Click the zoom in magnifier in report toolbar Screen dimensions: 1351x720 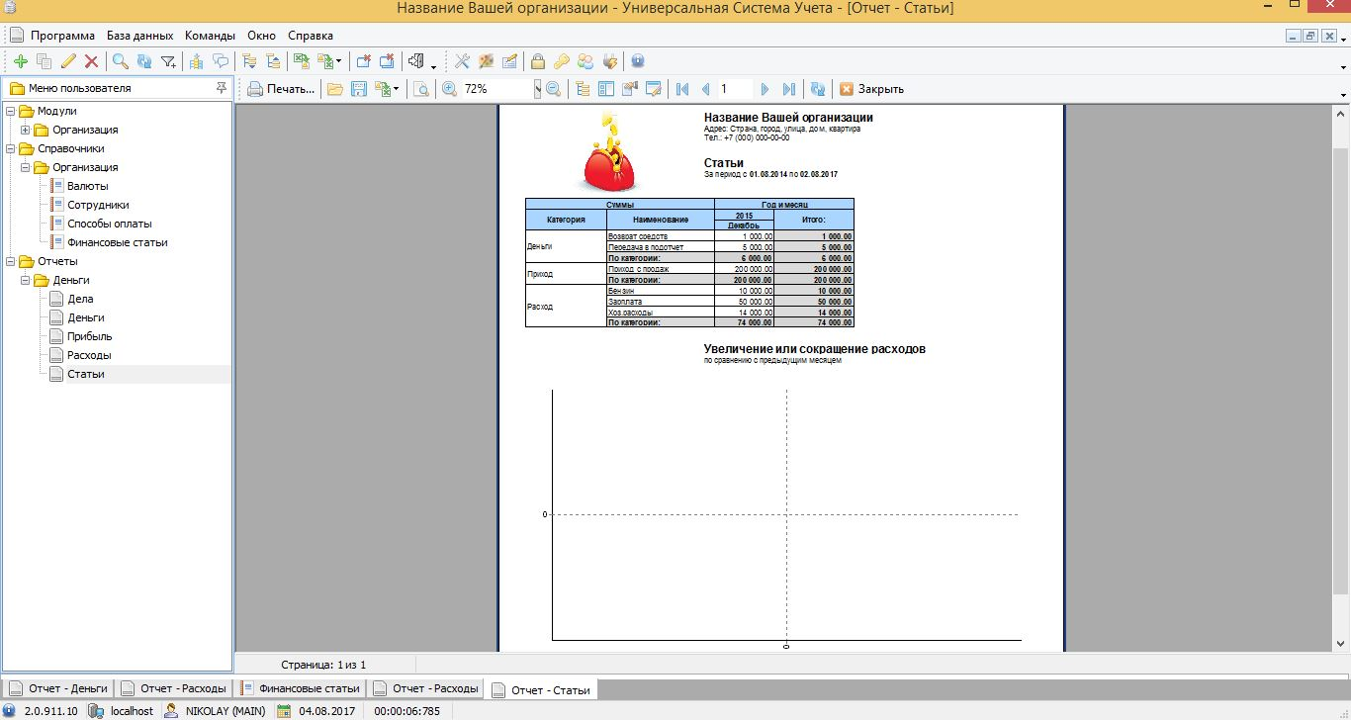click(449, 89)
